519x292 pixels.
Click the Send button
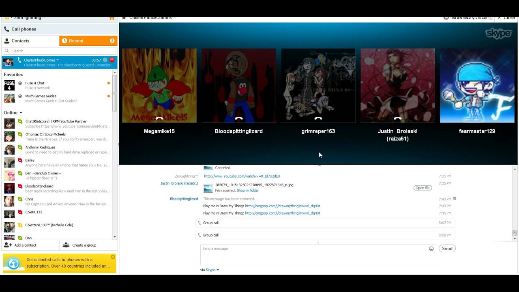point(447,249)
